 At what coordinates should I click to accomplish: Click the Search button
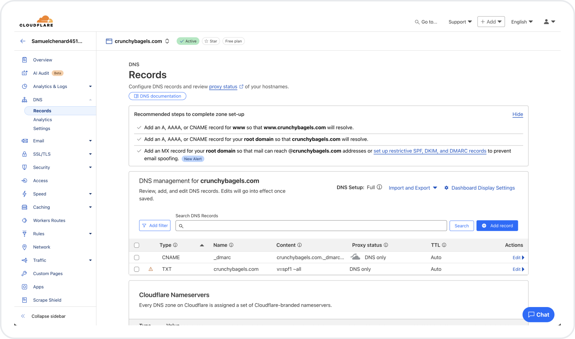pos(461,226)
